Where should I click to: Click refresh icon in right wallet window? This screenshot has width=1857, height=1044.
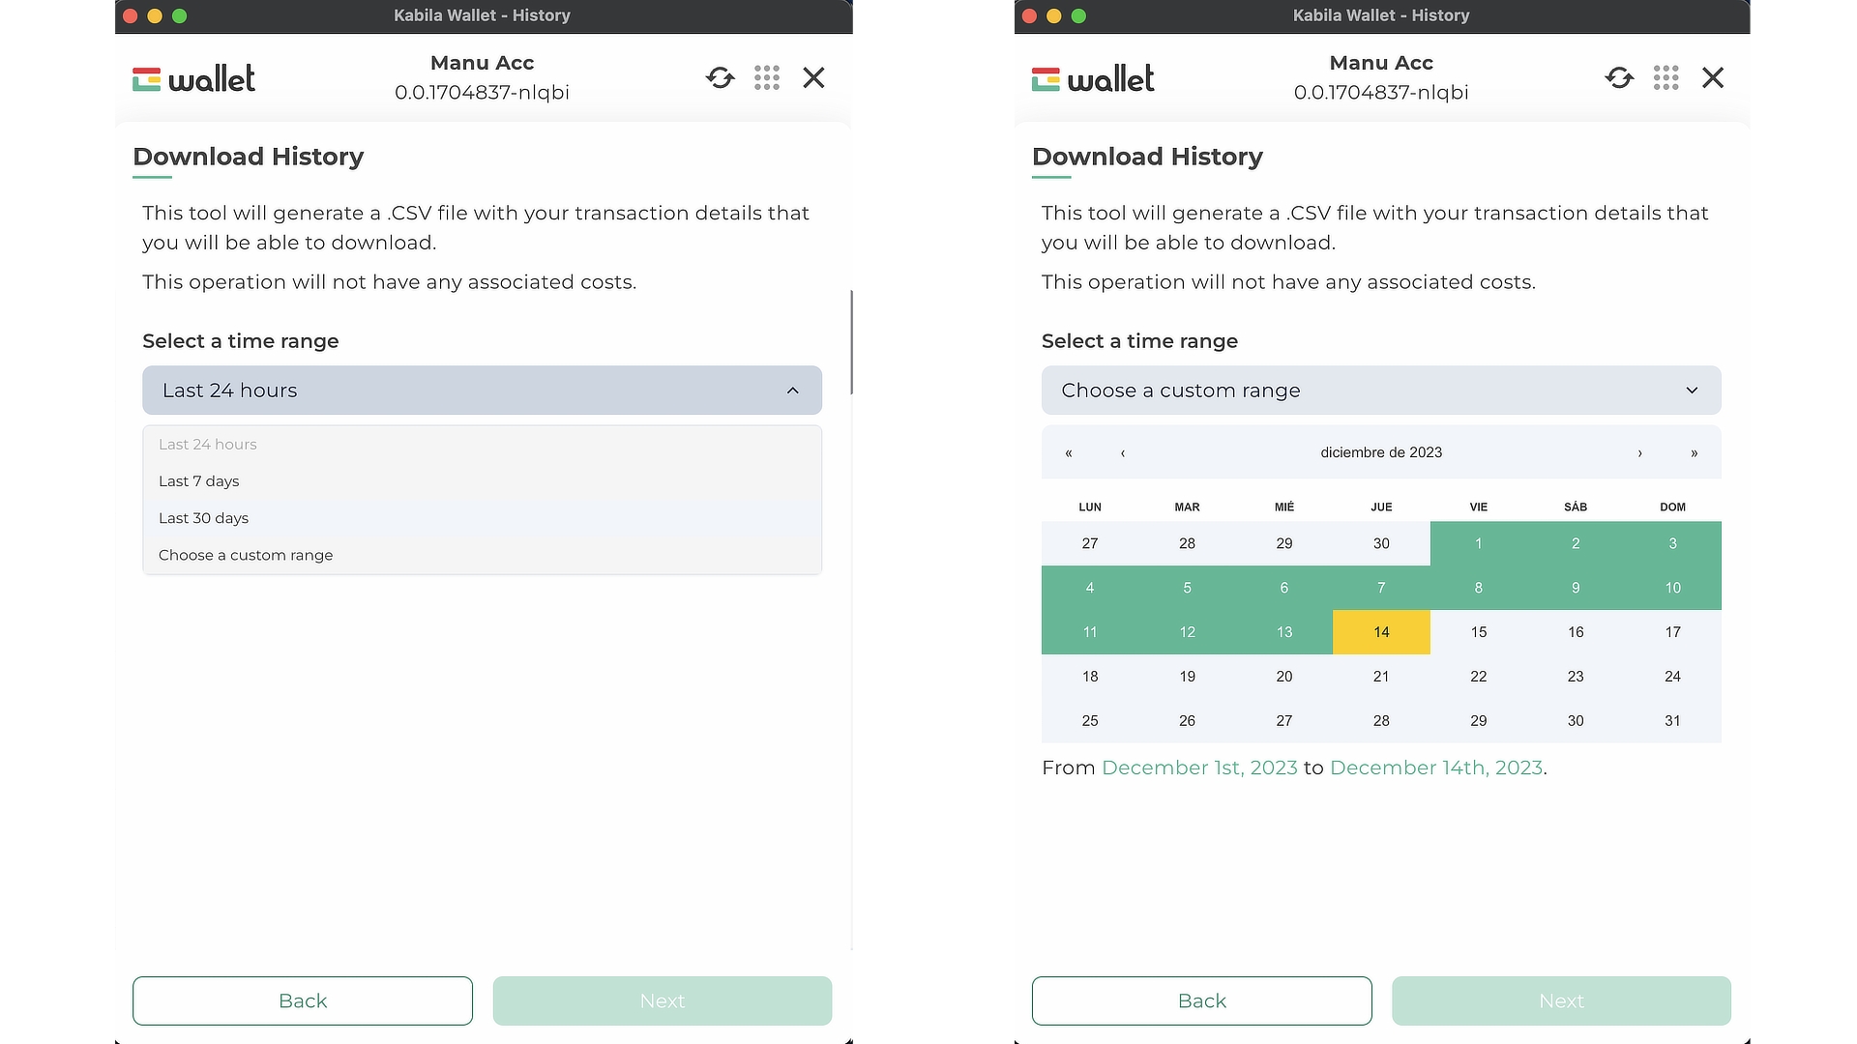tap(1619, 77)
